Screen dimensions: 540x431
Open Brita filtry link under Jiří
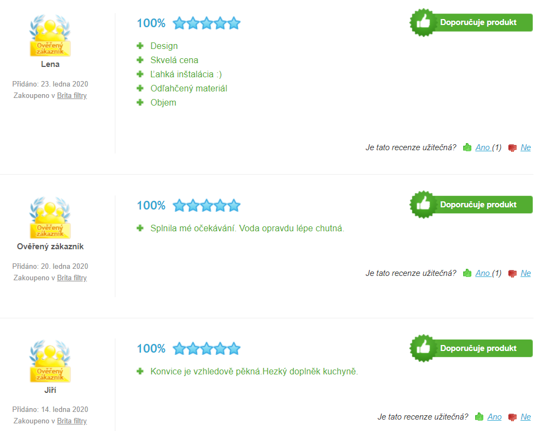coord(72,421)
